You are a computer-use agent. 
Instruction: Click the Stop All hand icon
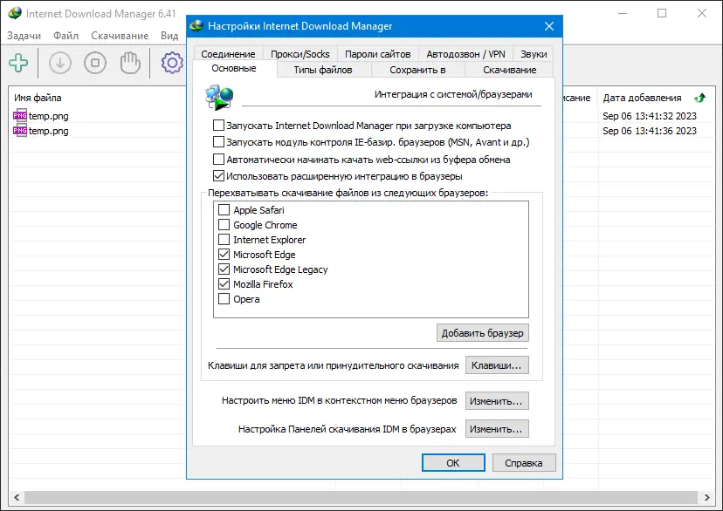(x=130, y=63)
